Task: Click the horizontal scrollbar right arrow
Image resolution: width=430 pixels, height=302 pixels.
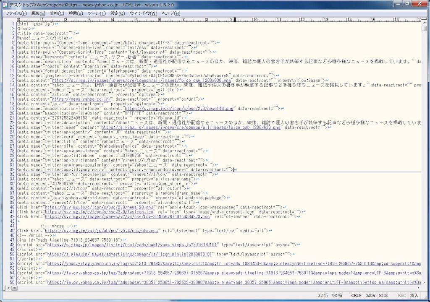Action: pyautogui.click(x=419, y=288)
